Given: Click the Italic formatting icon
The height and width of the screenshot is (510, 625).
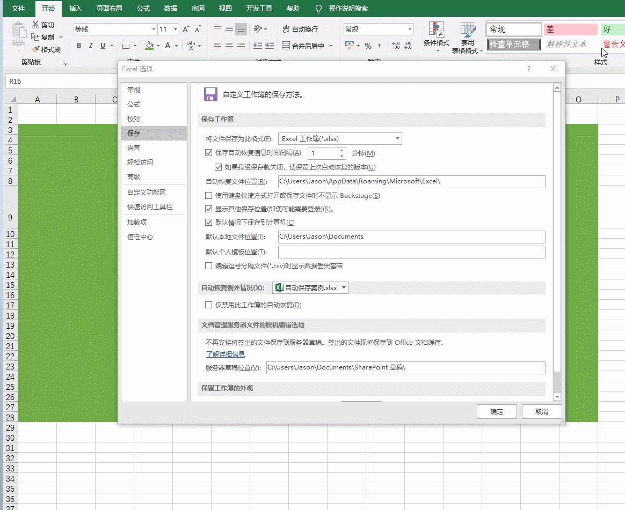Looking at the screenshot, I should [x=91, y=46].
